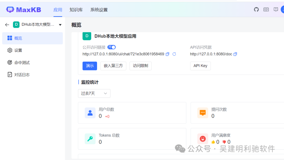Screen dimensions: 284x160
Task: Select 概览 in the sidebar
Action: point(32,38)
